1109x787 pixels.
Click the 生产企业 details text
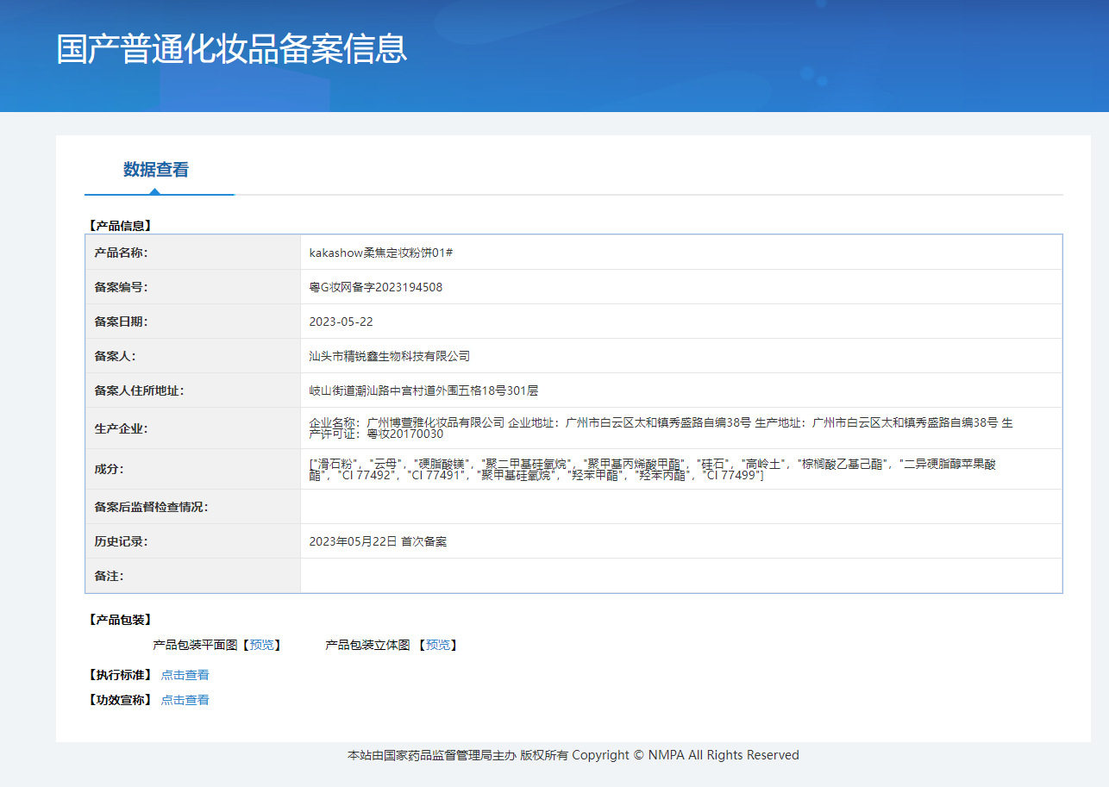[x=661, y=428]
